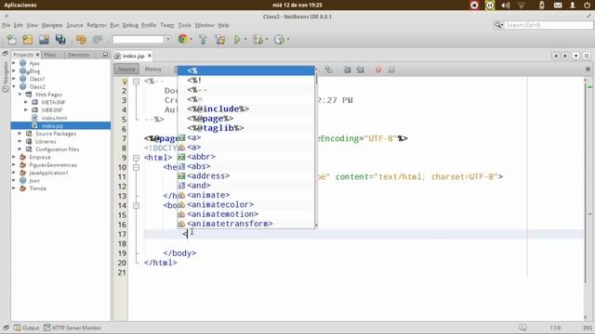This screenshot has width=595, height=334.
Task: Click the New File toolbar icon
Action: coord(12,39)
